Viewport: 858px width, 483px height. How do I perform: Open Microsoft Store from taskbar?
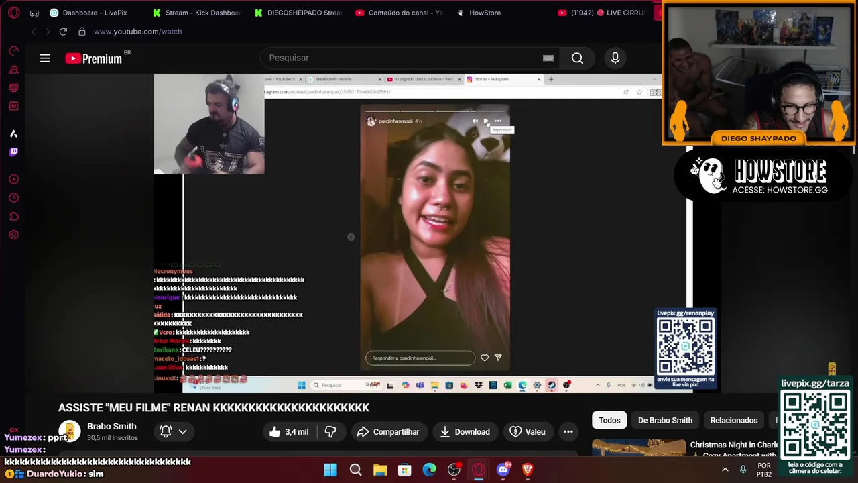404,470
